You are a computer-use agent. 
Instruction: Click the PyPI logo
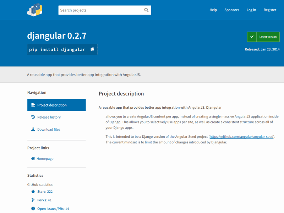pyautogui.click(x=35, y=10)
